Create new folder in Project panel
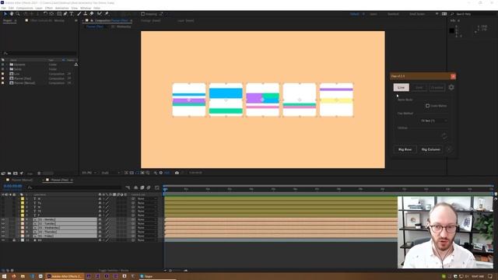498x280 pixels. (x=9, y=173)
